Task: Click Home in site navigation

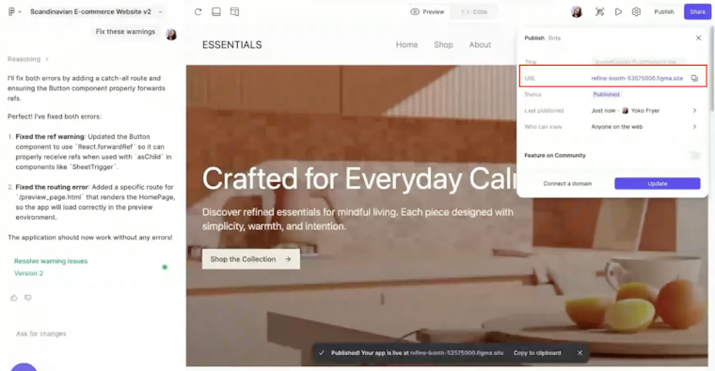Action: pos(406,44)
